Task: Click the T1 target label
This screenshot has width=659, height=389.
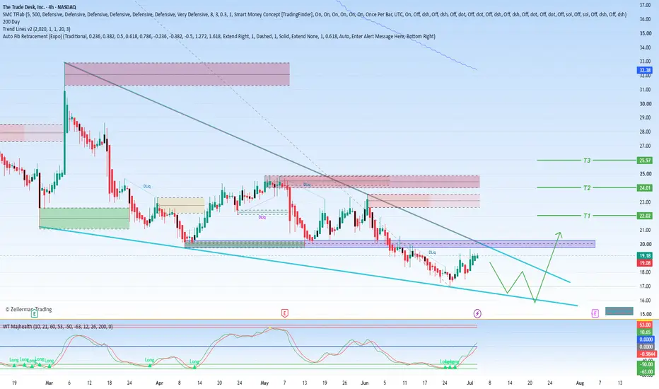Action: point(587,216)
